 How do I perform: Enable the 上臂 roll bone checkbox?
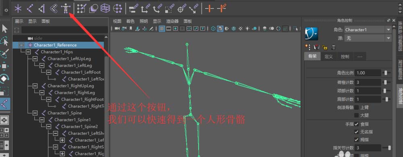pos(357,108)
